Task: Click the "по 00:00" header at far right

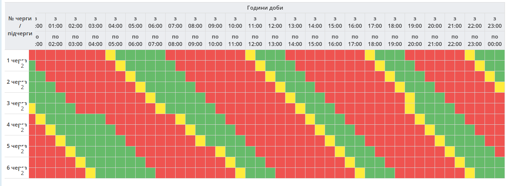Action: click(x=494, y=40)
